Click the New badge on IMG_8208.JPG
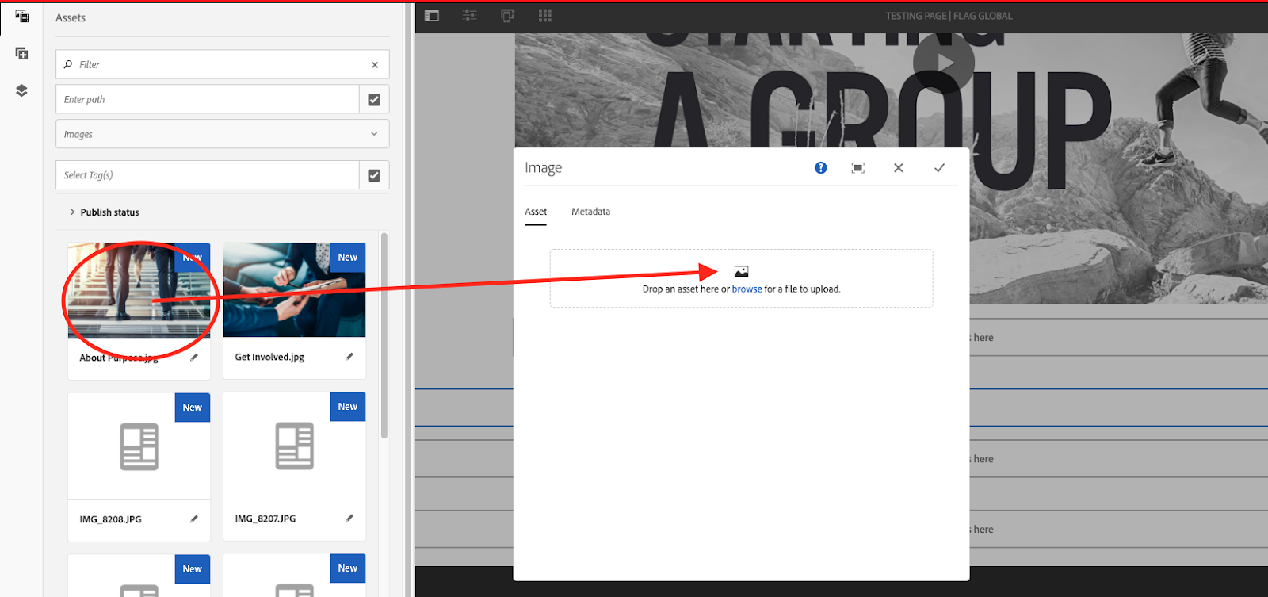Viewport: 1268px width, 597px height. [193, 408]
